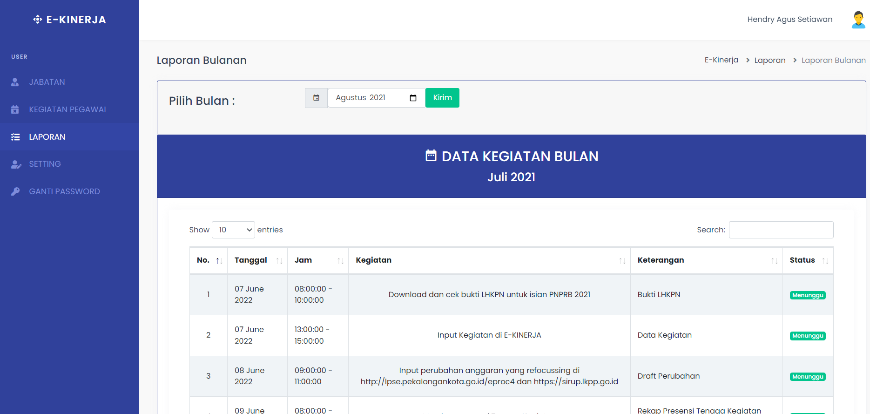
Task: Open GANTI PASSWORD menu item
Action: (69, 191)
